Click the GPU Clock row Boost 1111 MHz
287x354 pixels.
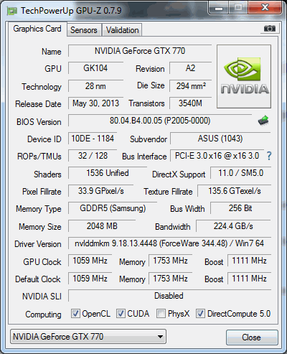[249, 261]
